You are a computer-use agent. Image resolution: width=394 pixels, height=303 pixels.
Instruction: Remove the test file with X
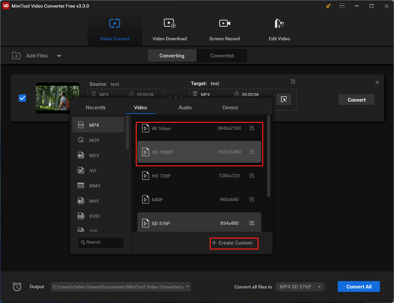pyautogui.click(x=377, y=82)
